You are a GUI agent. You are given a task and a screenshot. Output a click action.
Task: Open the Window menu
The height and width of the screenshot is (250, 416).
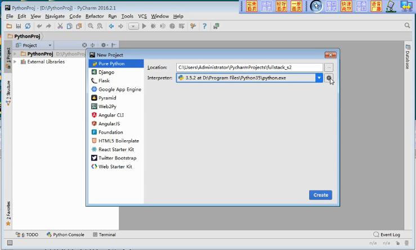pyautogui.click(x=160, y=16)
